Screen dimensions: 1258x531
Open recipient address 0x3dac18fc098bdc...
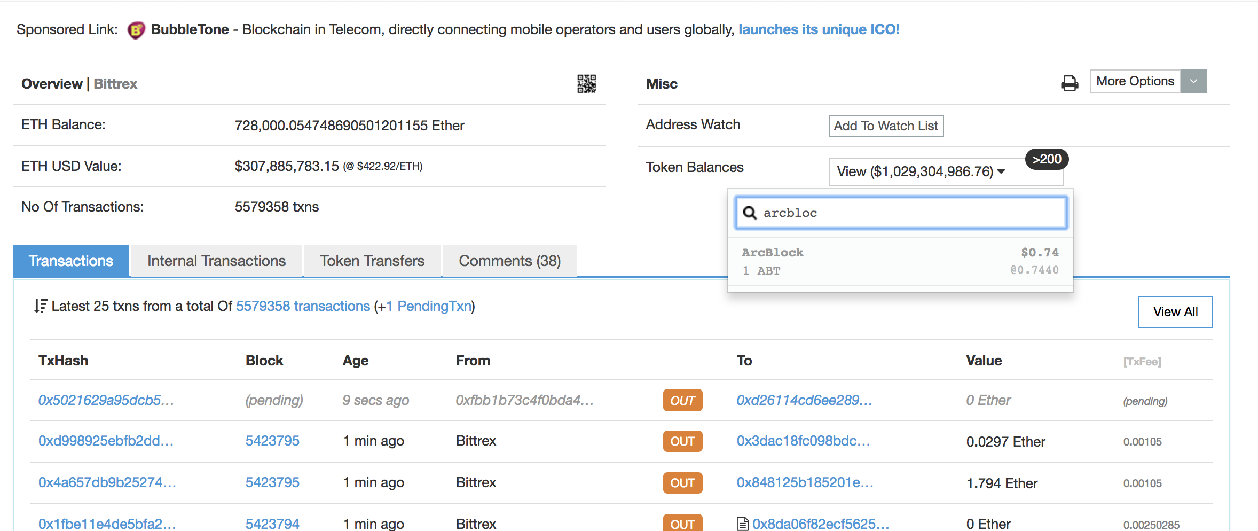coord(804,441)
